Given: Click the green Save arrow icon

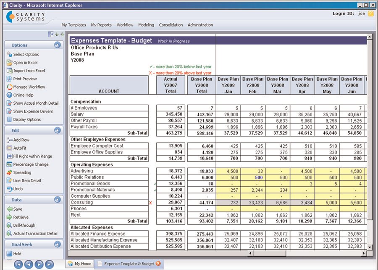Looking at the screenshot, I should coord(9,209).
